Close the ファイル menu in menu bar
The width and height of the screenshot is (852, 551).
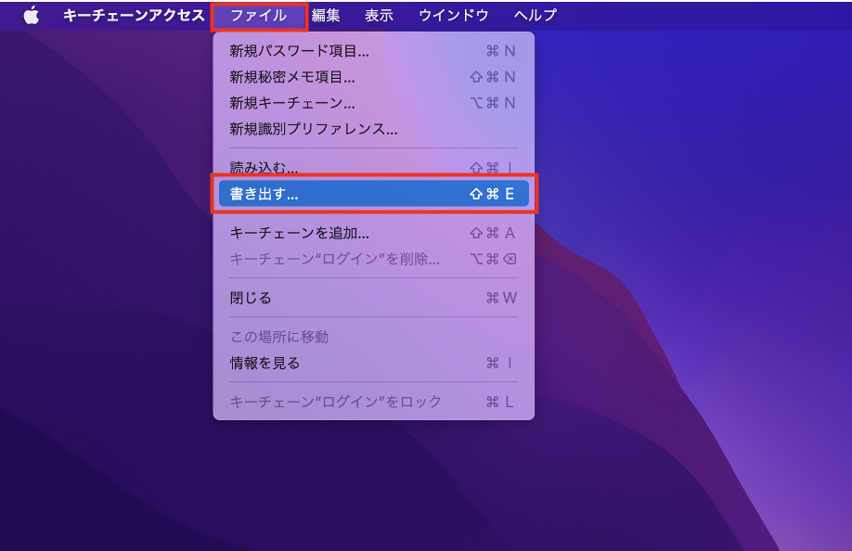[x=259, y=15]
